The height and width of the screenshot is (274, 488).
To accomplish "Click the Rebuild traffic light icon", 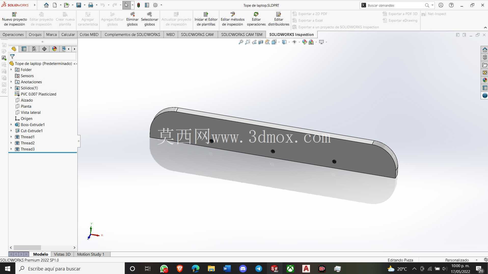I will click(x=139, y=5).
